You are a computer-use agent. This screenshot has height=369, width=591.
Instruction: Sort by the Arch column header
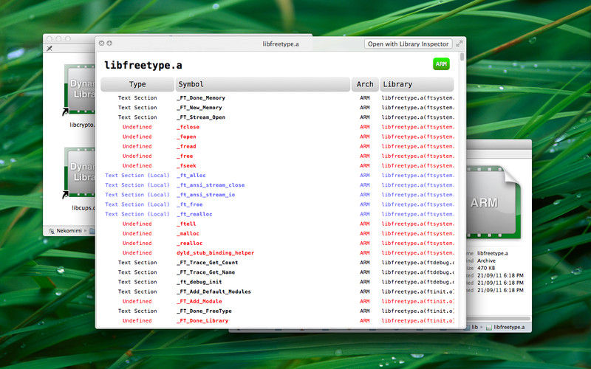point(365,85)
